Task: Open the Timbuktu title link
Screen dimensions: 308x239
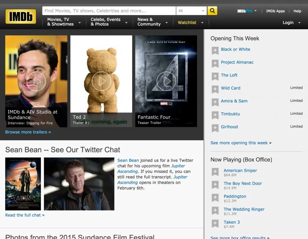Action: [230, 114]
